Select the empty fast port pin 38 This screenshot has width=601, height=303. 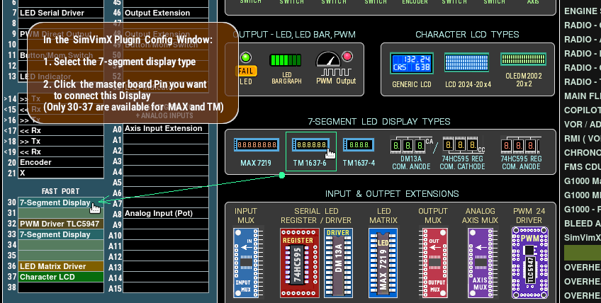pos(61,287)
